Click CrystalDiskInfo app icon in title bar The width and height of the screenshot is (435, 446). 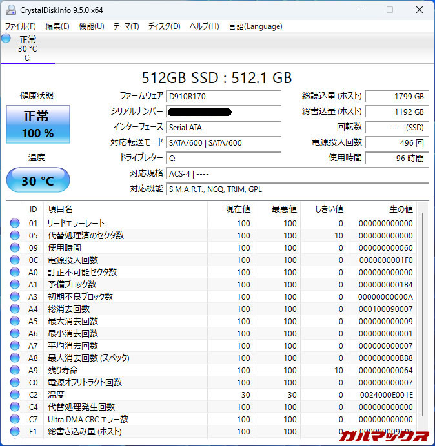pyautogui.click(x=9, y=10)
